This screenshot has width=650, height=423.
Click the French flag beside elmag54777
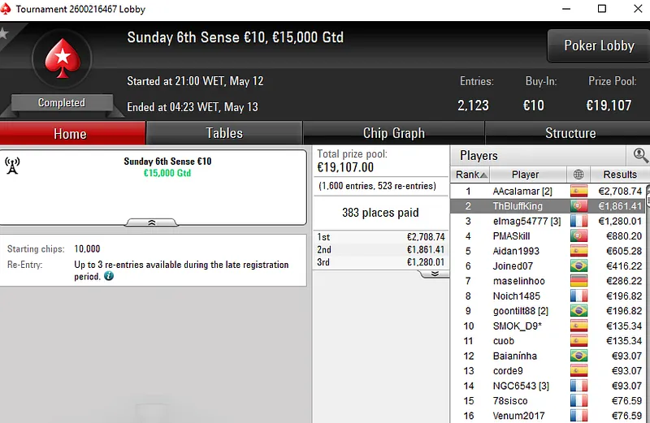click(578, 221)
